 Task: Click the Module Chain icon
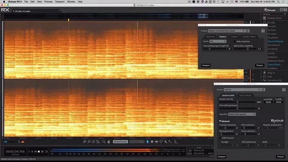pos(264,18)
